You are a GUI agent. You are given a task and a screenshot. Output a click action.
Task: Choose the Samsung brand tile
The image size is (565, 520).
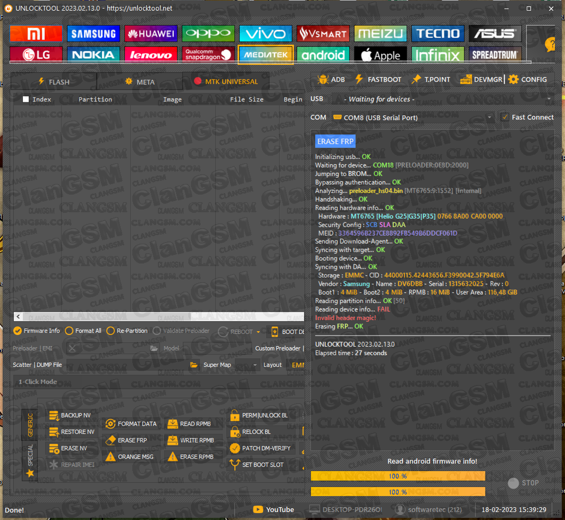(93, 34)
